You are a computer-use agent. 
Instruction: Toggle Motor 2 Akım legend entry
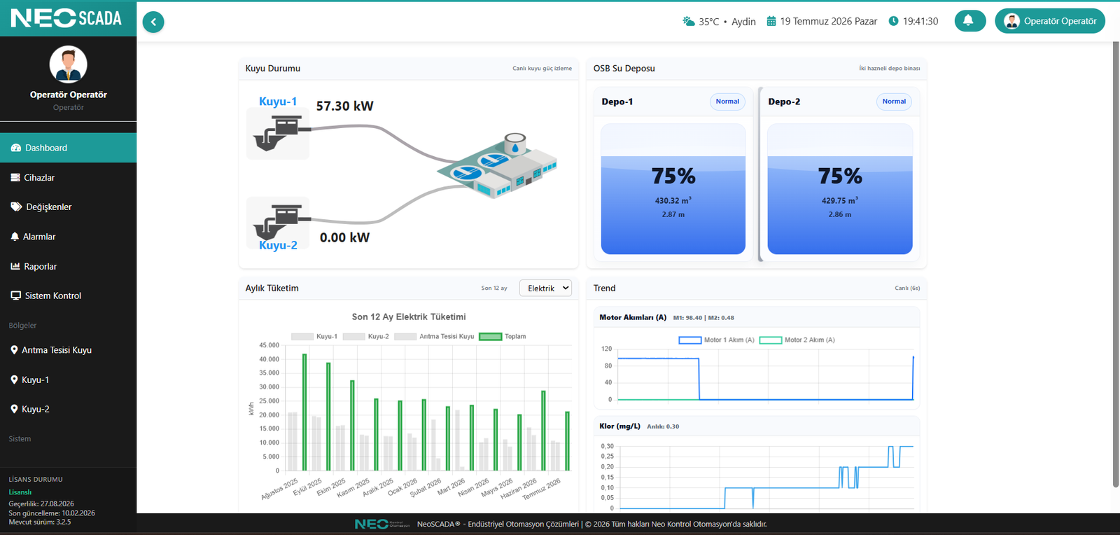[797, 340]
